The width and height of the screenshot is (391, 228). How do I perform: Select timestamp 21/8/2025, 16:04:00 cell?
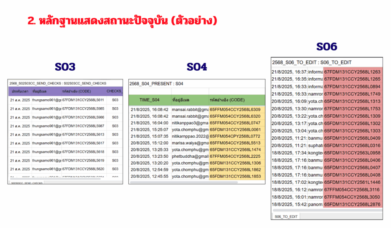coord(149,123)
